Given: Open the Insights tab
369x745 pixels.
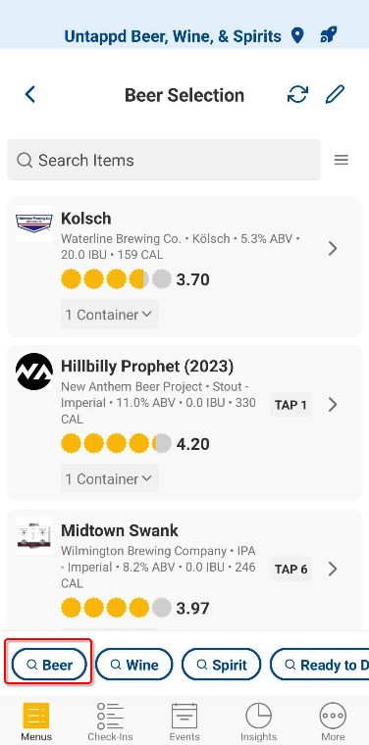Looking at the screenshot, I should click(258, 721).
